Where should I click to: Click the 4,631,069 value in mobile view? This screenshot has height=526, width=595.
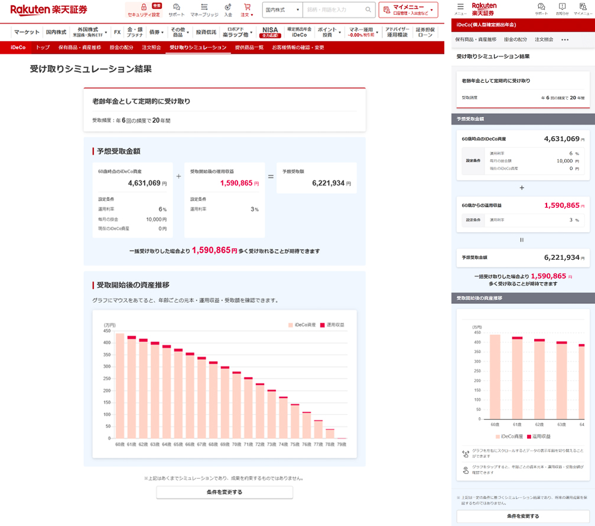pyautogui.click(x=561, y=139)
